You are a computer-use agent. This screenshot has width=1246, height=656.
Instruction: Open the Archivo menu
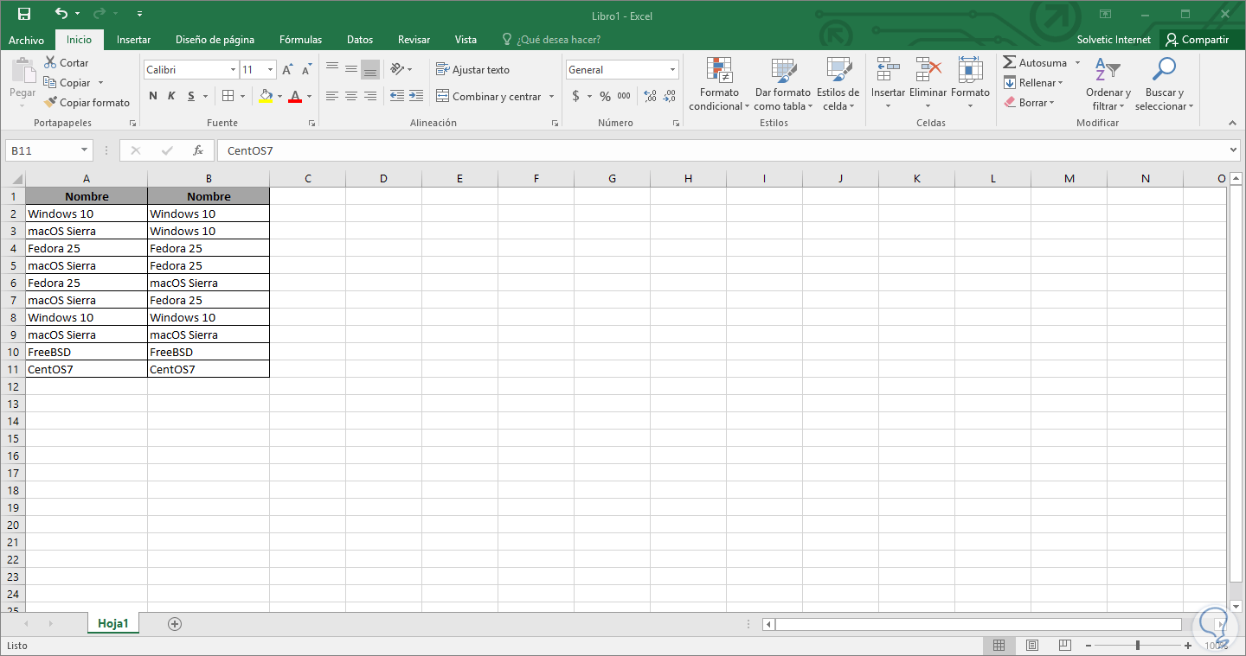coord(26,40)
